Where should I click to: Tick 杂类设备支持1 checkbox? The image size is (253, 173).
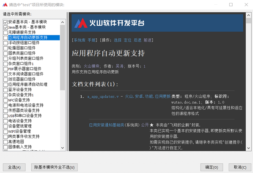(x=5, y=95)
